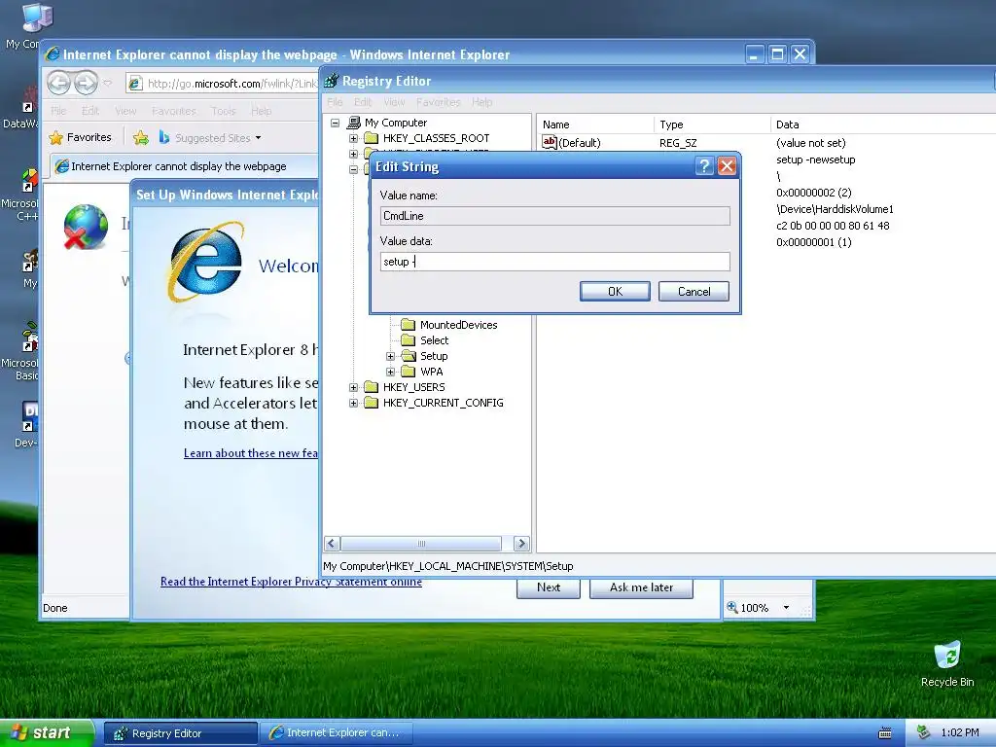The image size is (996, 747).
Task: Open 'Learn about these new features' link
Action: coord(250,453)
